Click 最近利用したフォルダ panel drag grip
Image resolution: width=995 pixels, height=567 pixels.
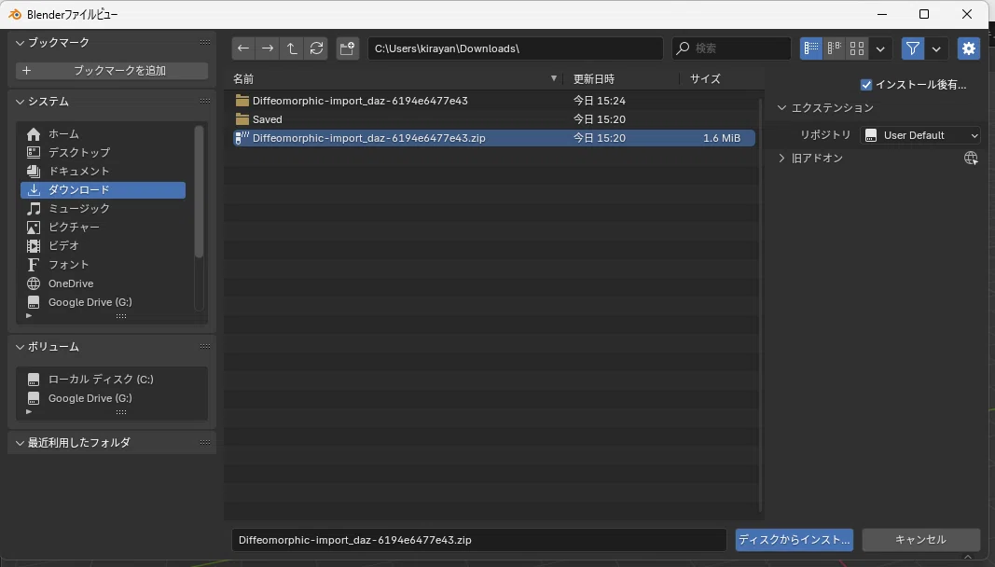tap(205, 442)
